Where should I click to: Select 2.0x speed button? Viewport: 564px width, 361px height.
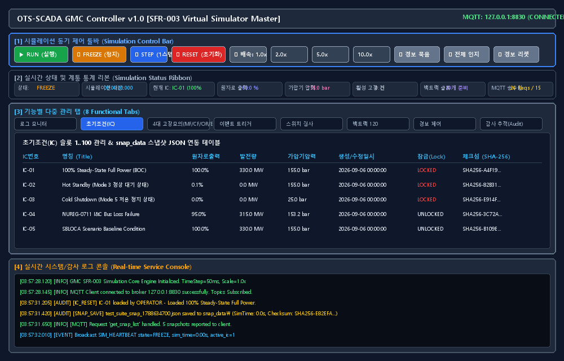289,55
